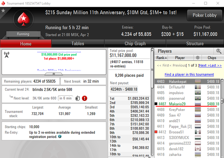Jump to Last players page

[216, 65]
